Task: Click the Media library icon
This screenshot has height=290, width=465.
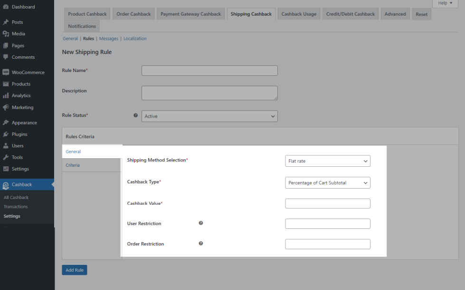Action: coord(6,34)
